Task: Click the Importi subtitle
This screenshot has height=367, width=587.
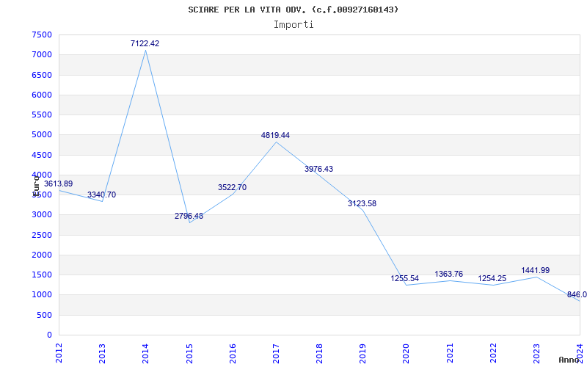Action: click(x=293, y=25)
